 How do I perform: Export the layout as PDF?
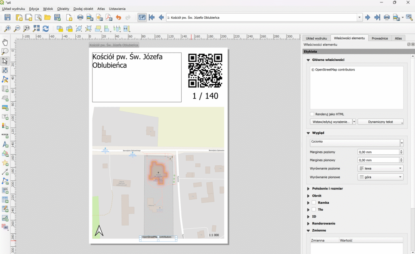(x=109, y=17)
